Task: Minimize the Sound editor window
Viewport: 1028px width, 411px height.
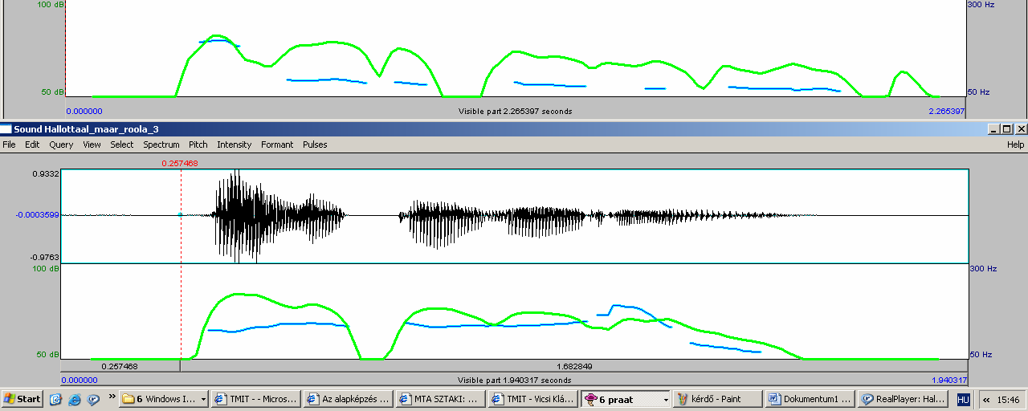Action: pos(994,129)
